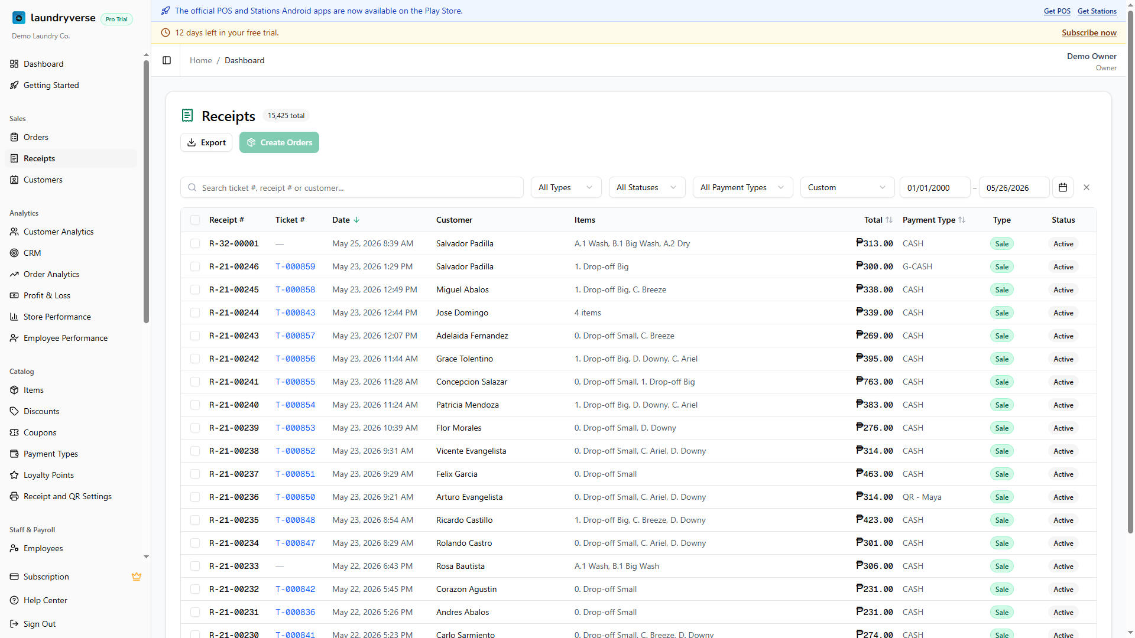The height and width of the screenshot is (638, 1135).
Task: Click the Employee Performance icon
Action: 14,338
